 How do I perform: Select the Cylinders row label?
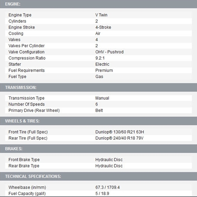(x=17, y=21)
